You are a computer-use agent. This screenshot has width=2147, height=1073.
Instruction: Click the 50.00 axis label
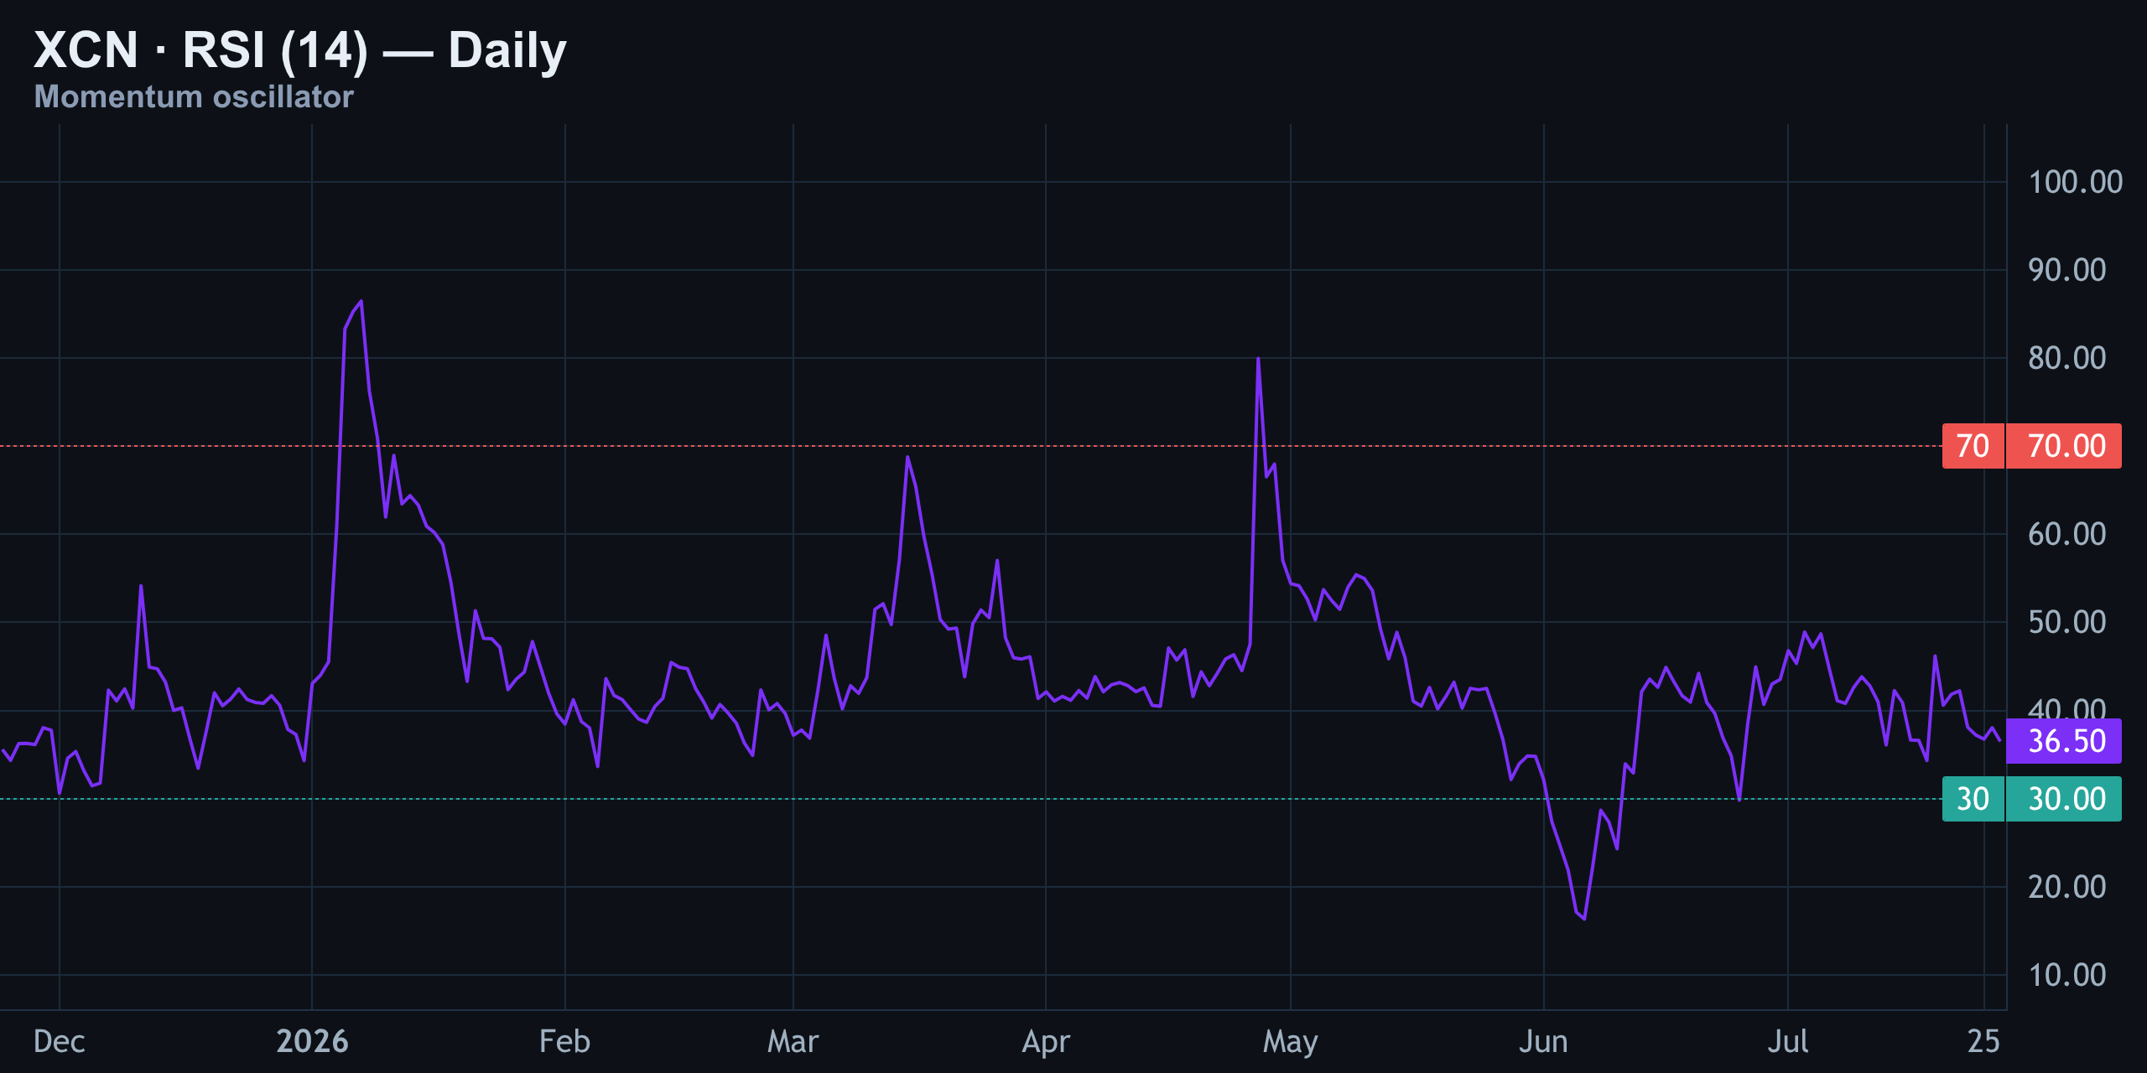pyautogui.click(x=2066, y=622)
